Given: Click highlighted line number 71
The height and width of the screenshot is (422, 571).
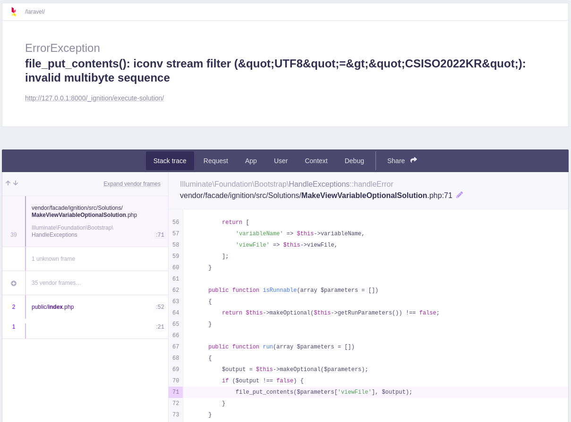Looking at the screenshot, I should [176, 392].
